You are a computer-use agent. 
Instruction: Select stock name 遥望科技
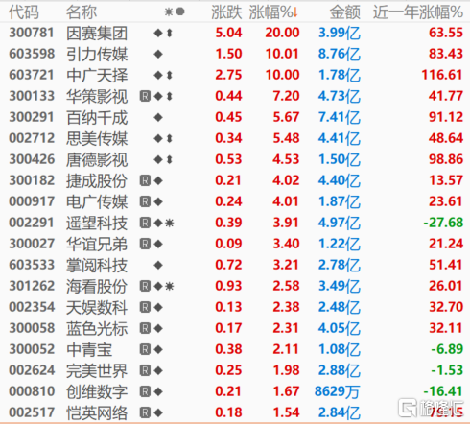click(97, 223)
